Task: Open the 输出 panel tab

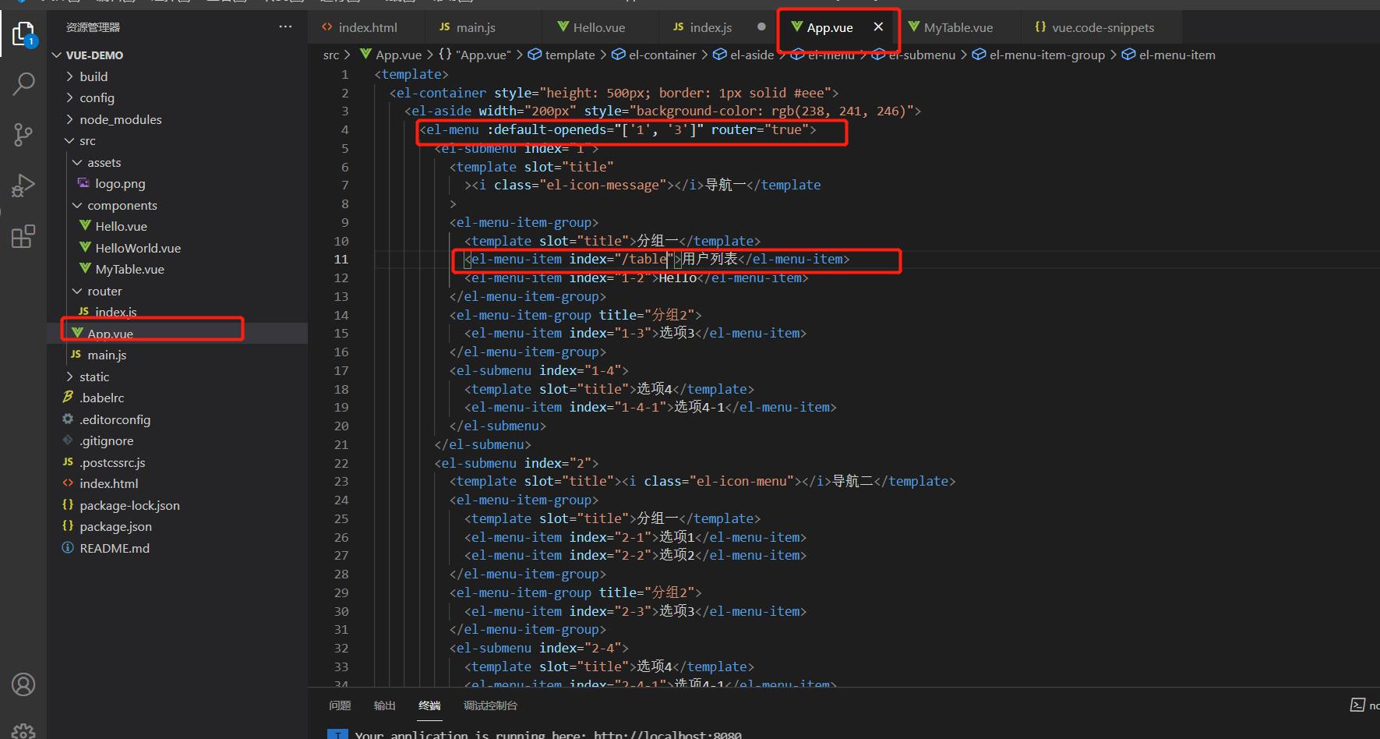Action: [x=385, y=705]
